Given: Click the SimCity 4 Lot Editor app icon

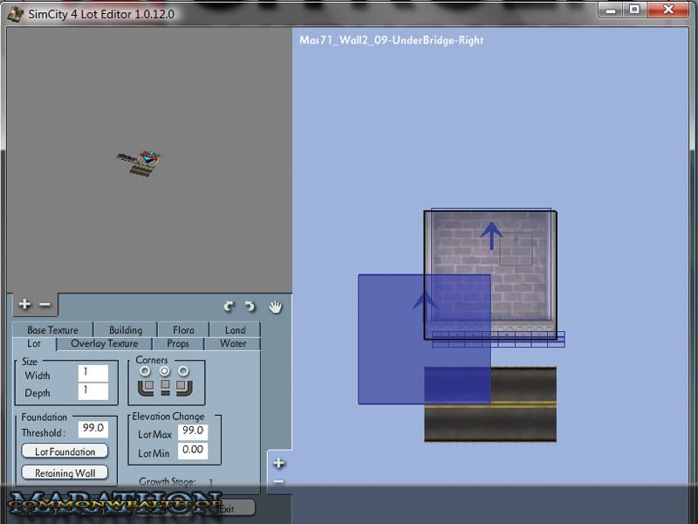Looking at the screenshot, I should click(x=16, y=14).
